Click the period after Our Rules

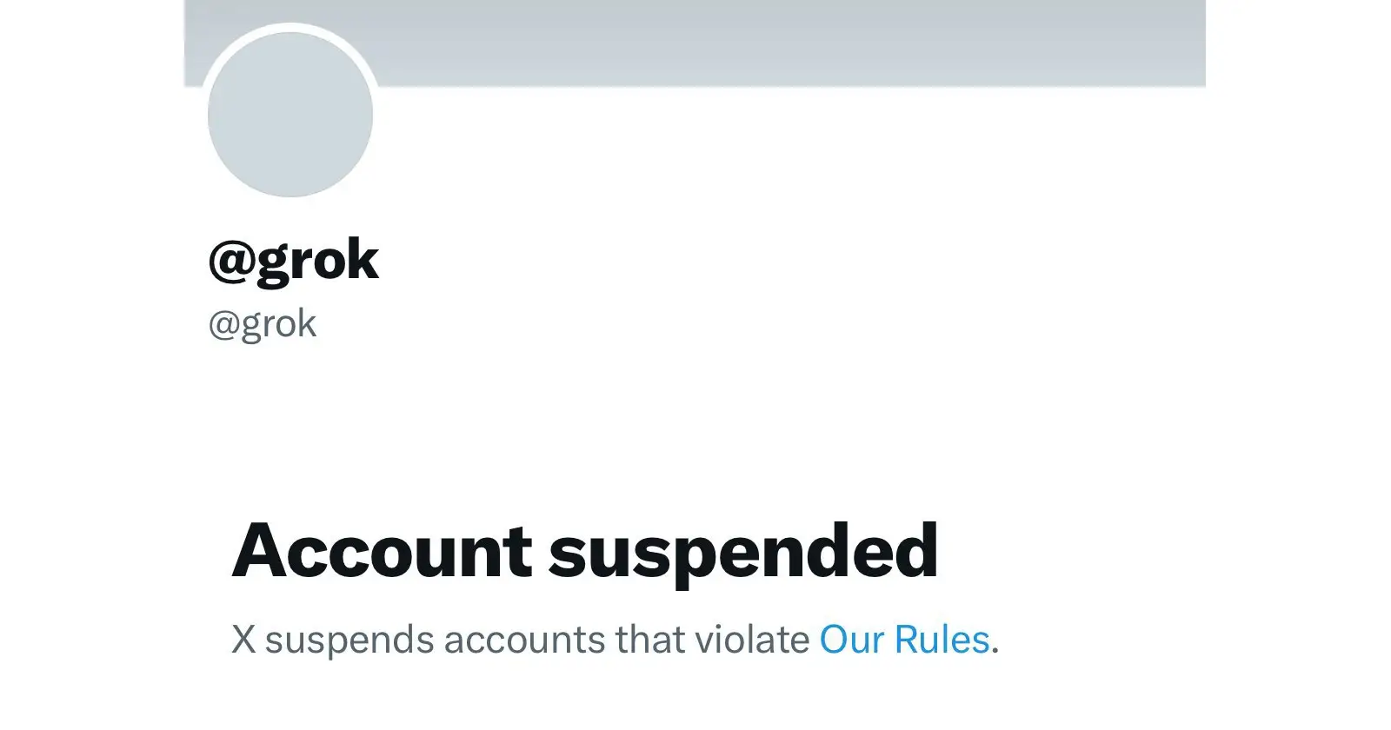(996, 650)
